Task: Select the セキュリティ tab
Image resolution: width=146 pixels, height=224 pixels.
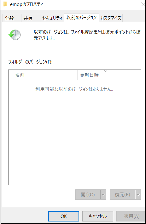Action: tap(52, 18)
